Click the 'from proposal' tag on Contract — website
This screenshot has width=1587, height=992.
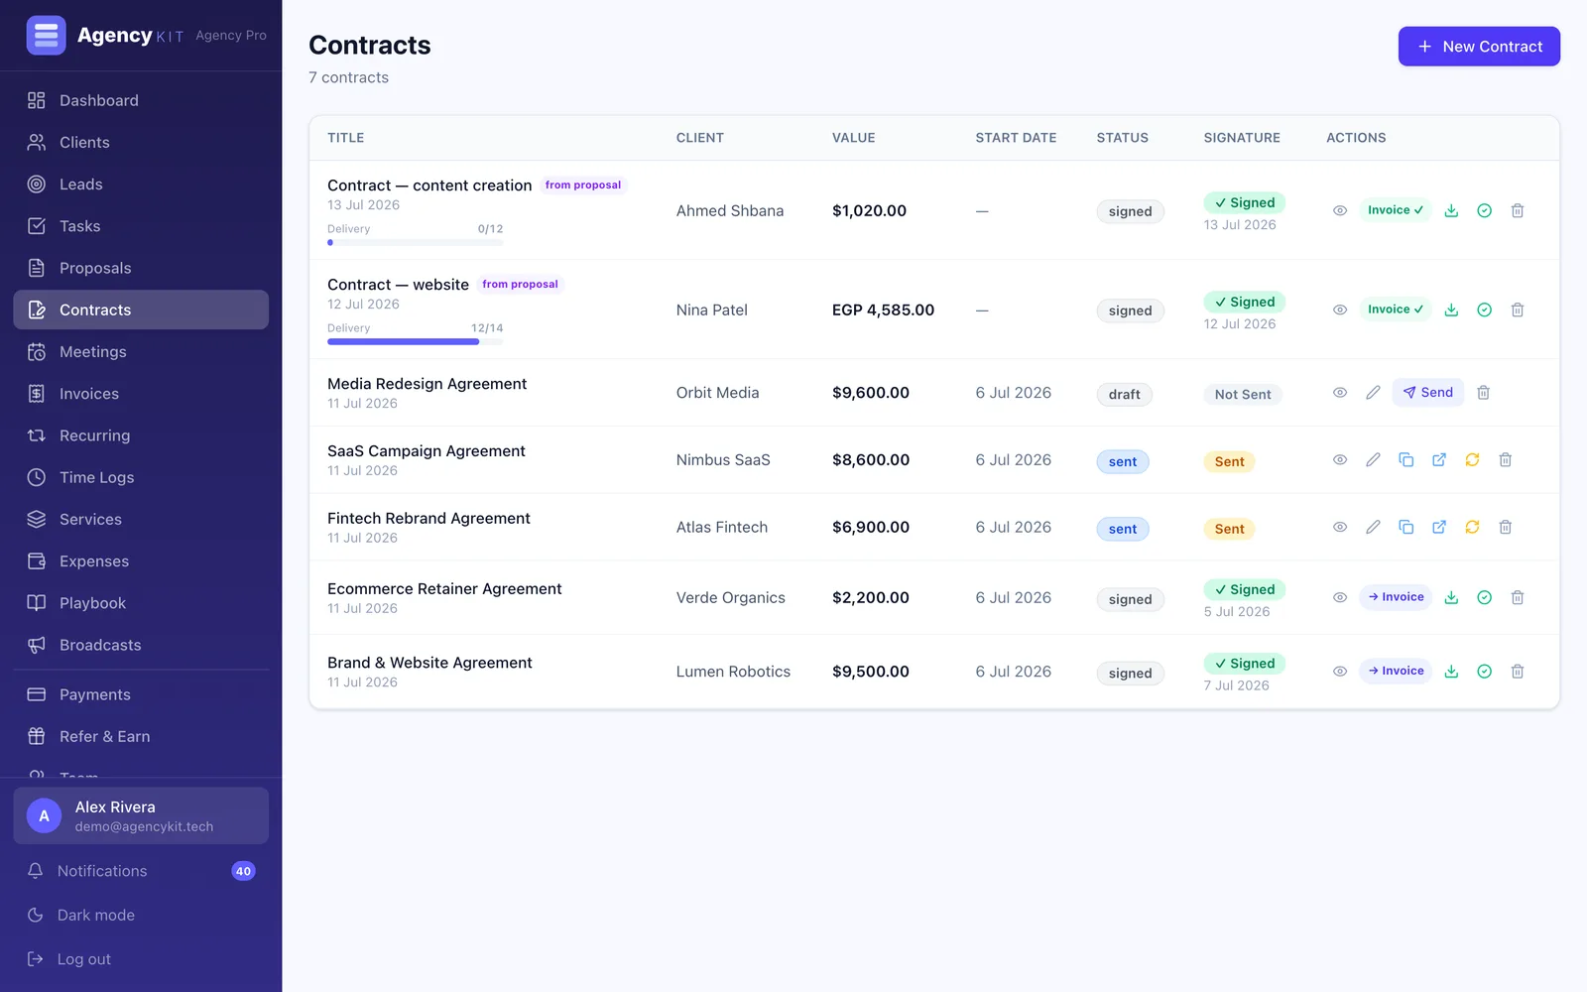pyautogui.click(x=520, y=285)
